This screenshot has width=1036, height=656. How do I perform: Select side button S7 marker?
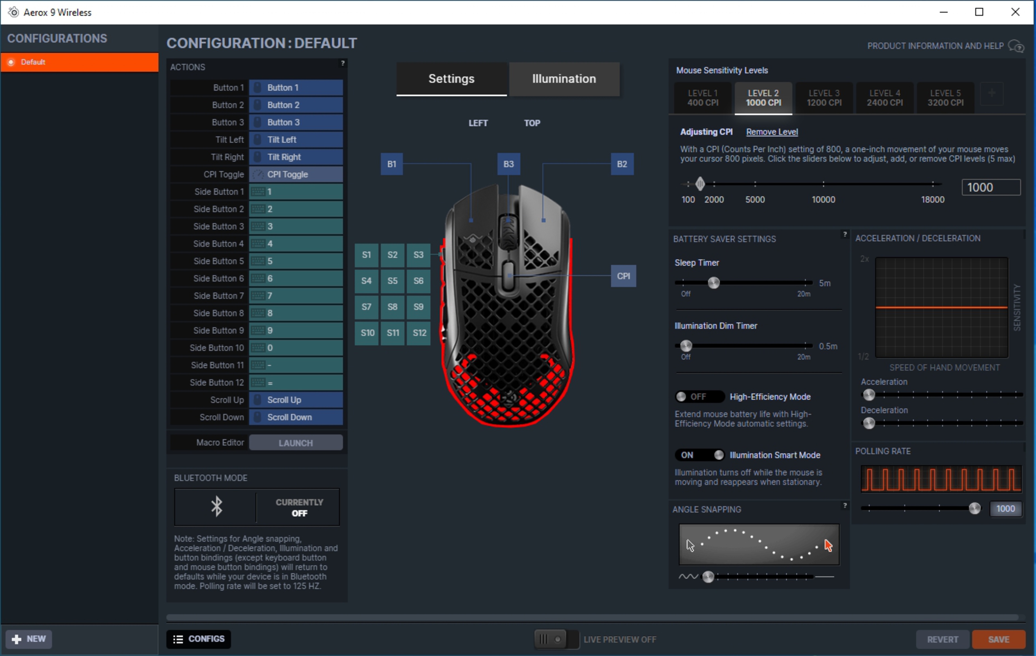pyautogui.click(x=367, y=307)
